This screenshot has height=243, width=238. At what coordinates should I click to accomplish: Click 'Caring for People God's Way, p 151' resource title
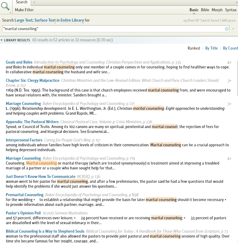(72, 140)
